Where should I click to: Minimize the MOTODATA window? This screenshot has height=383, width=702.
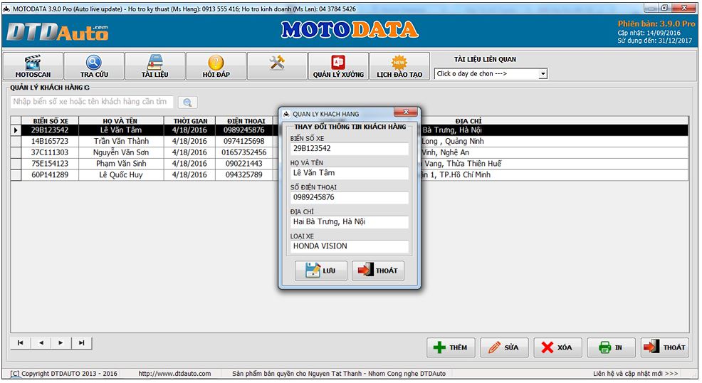click(651, 8)
